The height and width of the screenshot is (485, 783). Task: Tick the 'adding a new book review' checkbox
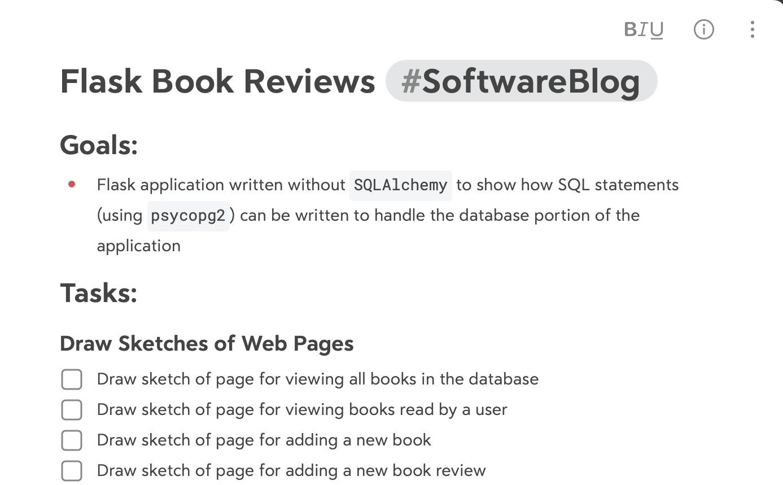(72, 471)
